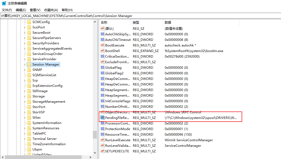This screenshot has width=281, height=159.
Task: Click the BootExecute string icon
Action: pos(102,45)
